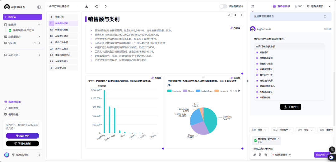Click the paperclip attachment icon
The height and width of the screenshot is (162, 336).
[254, 155]
